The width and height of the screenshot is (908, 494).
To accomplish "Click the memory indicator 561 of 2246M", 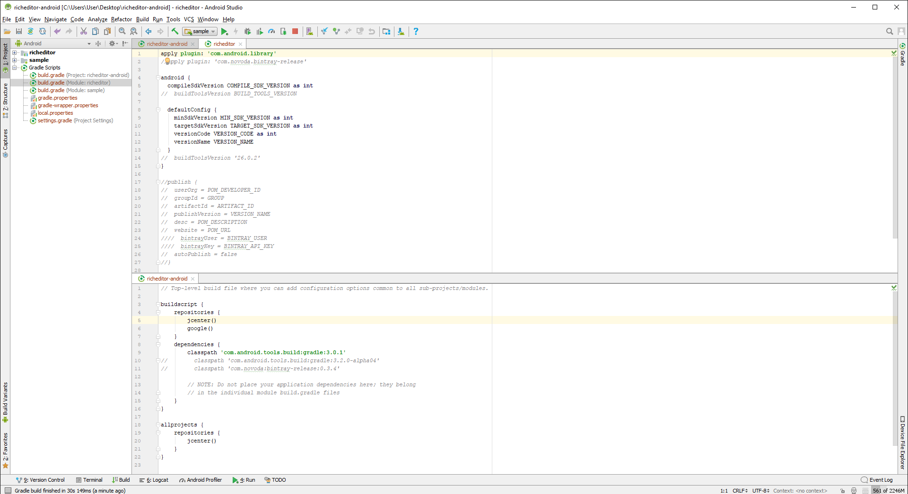I will click(x=889, y=491).
